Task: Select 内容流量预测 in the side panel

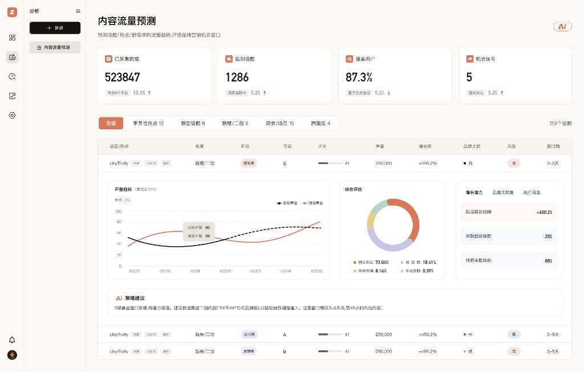Action: (x=55, y=47)
